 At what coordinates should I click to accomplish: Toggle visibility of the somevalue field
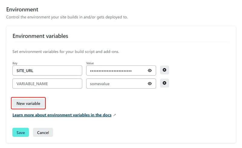pos(149,83)
